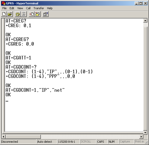
Task: Click the Send file toolbar icon
Action: (32, 14)
